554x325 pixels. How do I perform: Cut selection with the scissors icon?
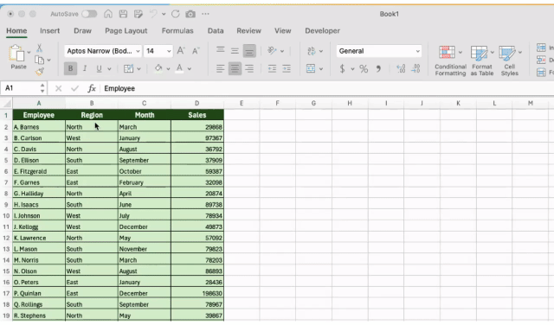[x=39, y=48]
